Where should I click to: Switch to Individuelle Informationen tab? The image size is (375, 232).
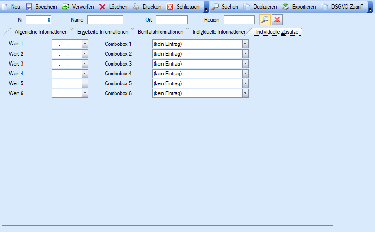coord(219,32)
